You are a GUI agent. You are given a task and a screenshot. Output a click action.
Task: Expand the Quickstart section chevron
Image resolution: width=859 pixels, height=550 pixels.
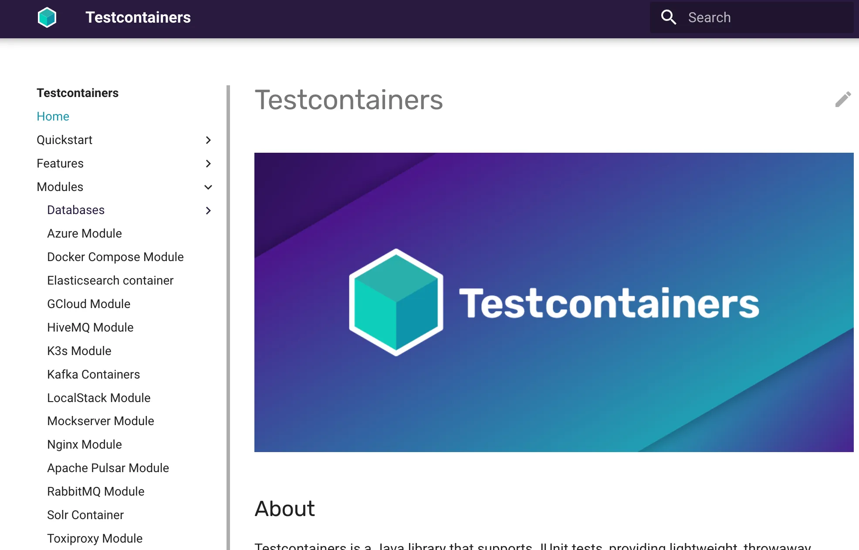coord(208,140)
